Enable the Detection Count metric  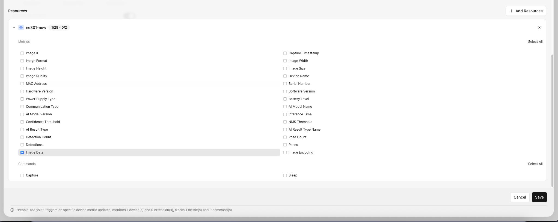tap(22, 137)
